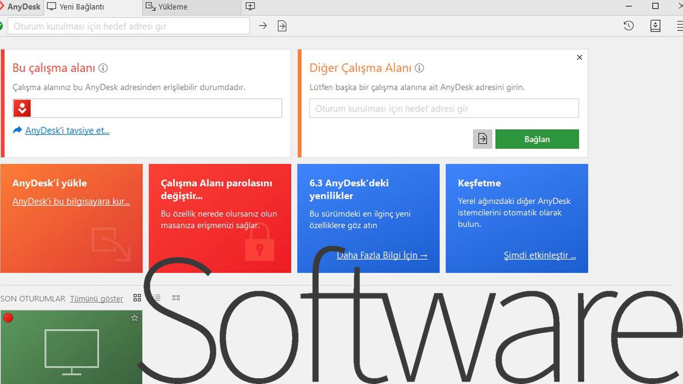Show all recent sessions via Tümünü göster

97,299
